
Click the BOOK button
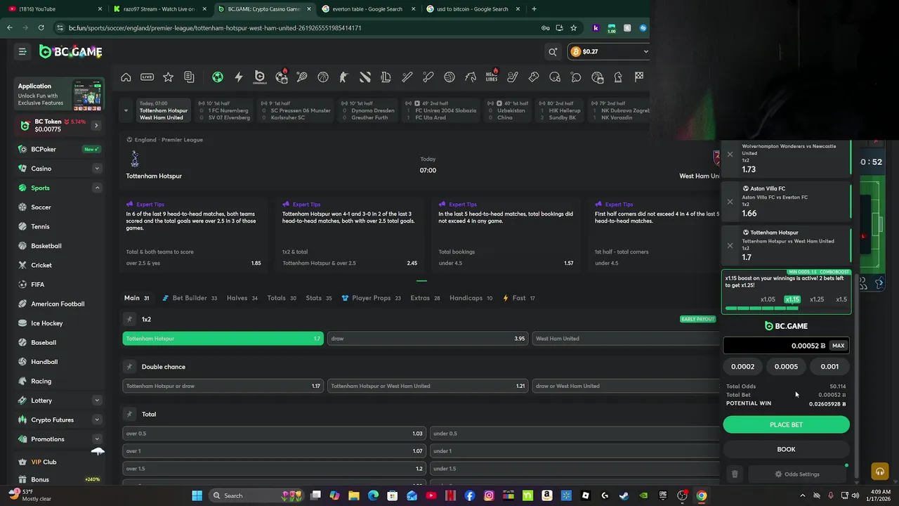786,449
